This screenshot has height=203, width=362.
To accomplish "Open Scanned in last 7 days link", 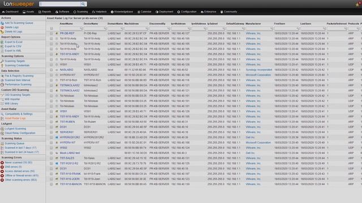I will point(20,148).
